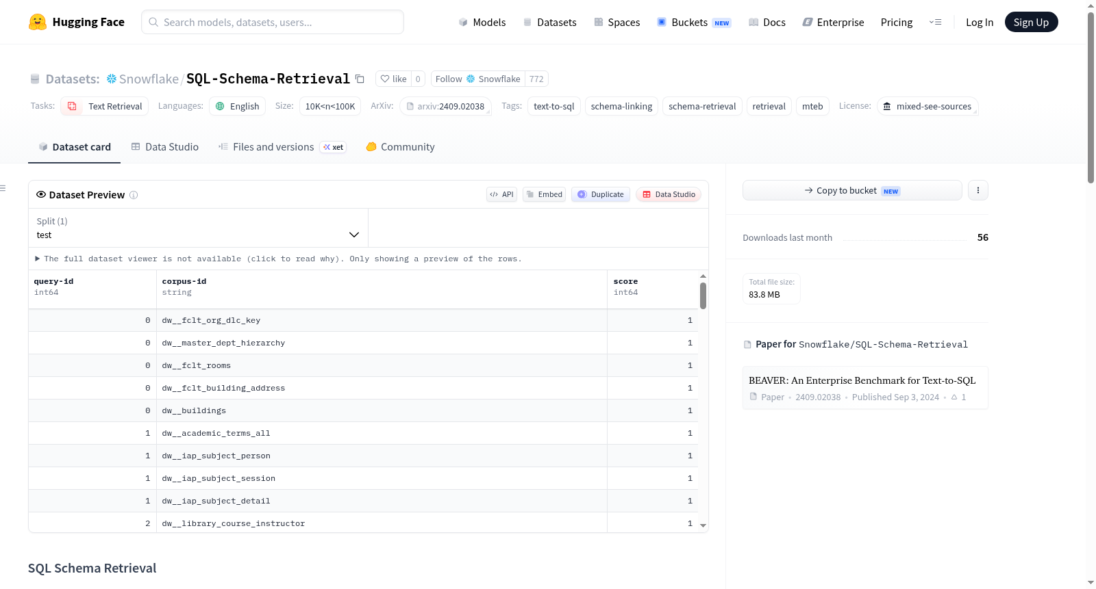The height and width of the screenshot is (589, 1096).
Task: Click the mixed-see-sources license tag
Action: click(x=927, y=106)
